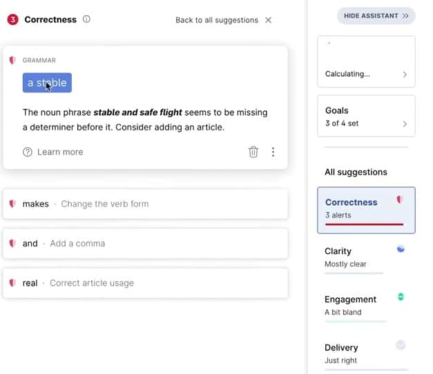Open the Goals 3 of 4 set card

366,116
